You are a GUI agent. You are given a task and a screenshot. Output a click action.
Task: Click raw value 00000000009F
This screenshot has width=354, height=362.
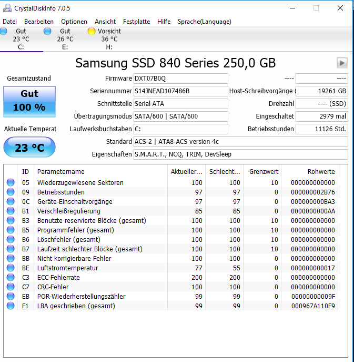click(x=313, y=297)
